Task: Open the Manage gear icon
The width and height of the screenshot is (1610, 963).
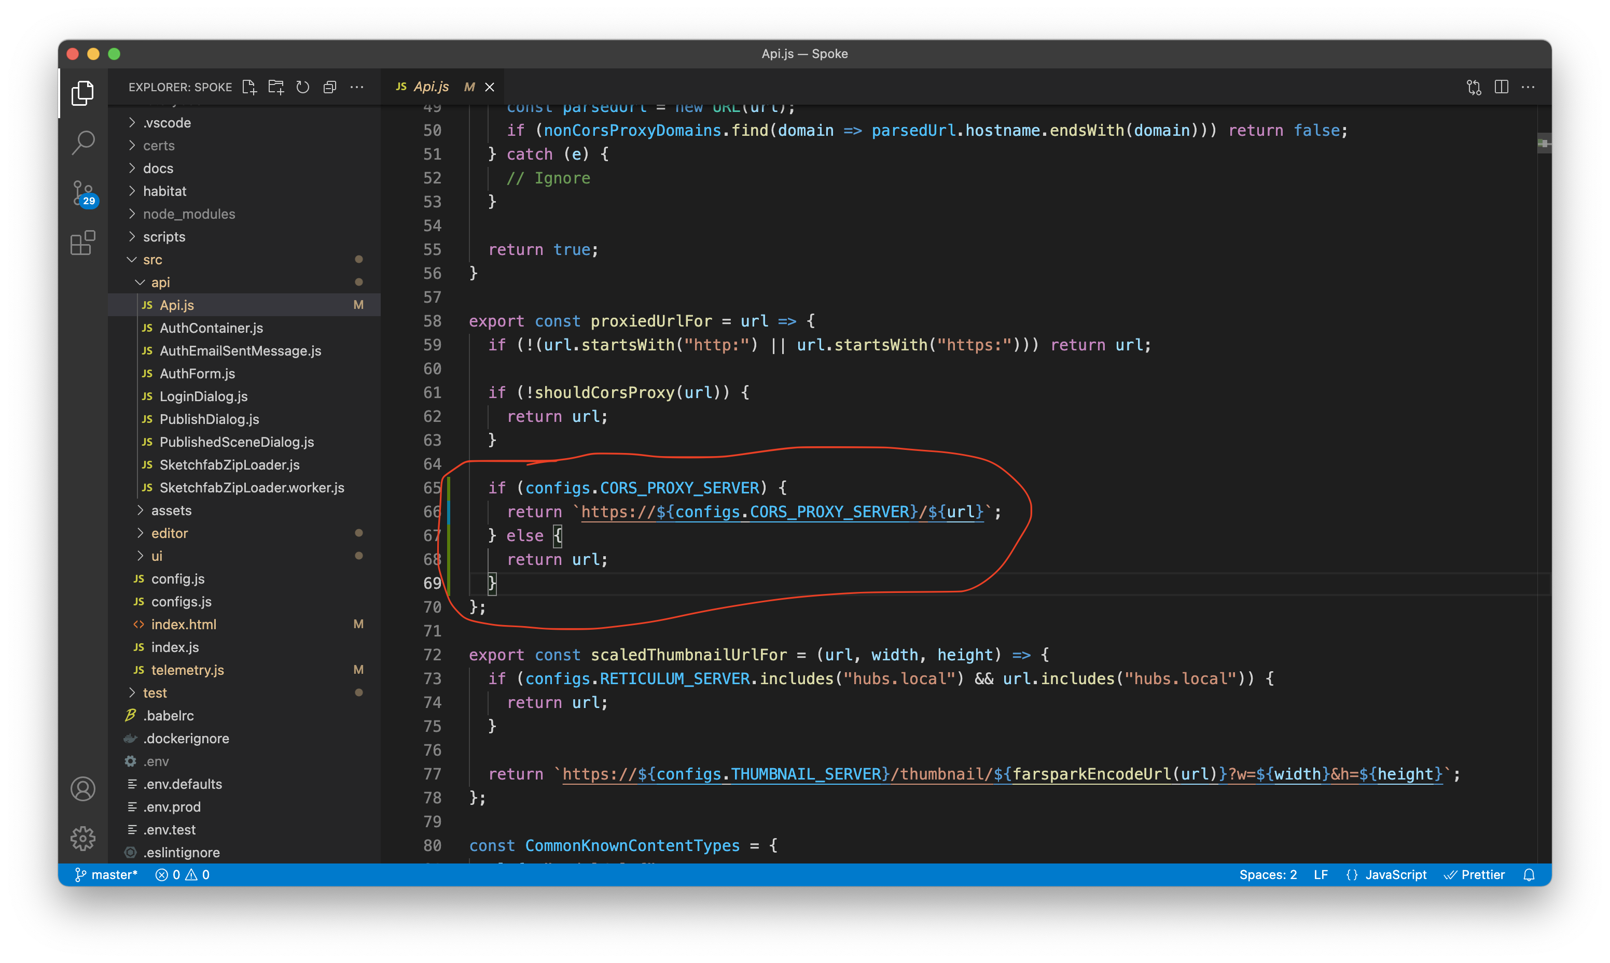Action: (82, 839)
